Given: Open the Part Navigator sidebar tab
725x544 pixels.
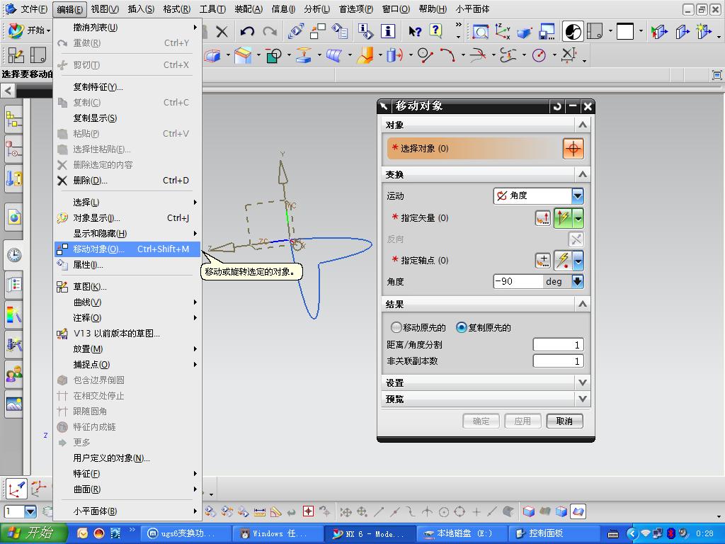Looking at the screenshot, I should coord(13,150).
